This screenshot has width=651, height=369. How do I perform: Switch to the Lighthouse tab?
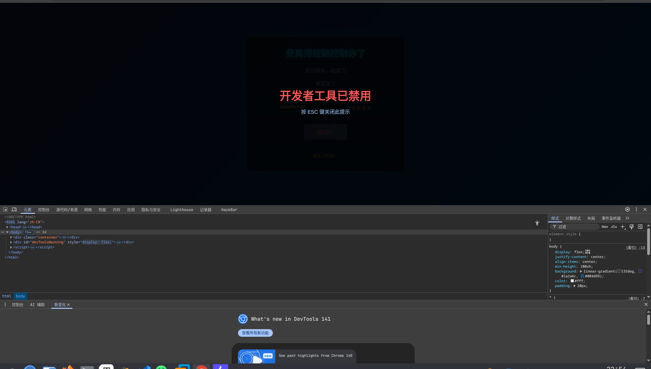pos(182,210)
